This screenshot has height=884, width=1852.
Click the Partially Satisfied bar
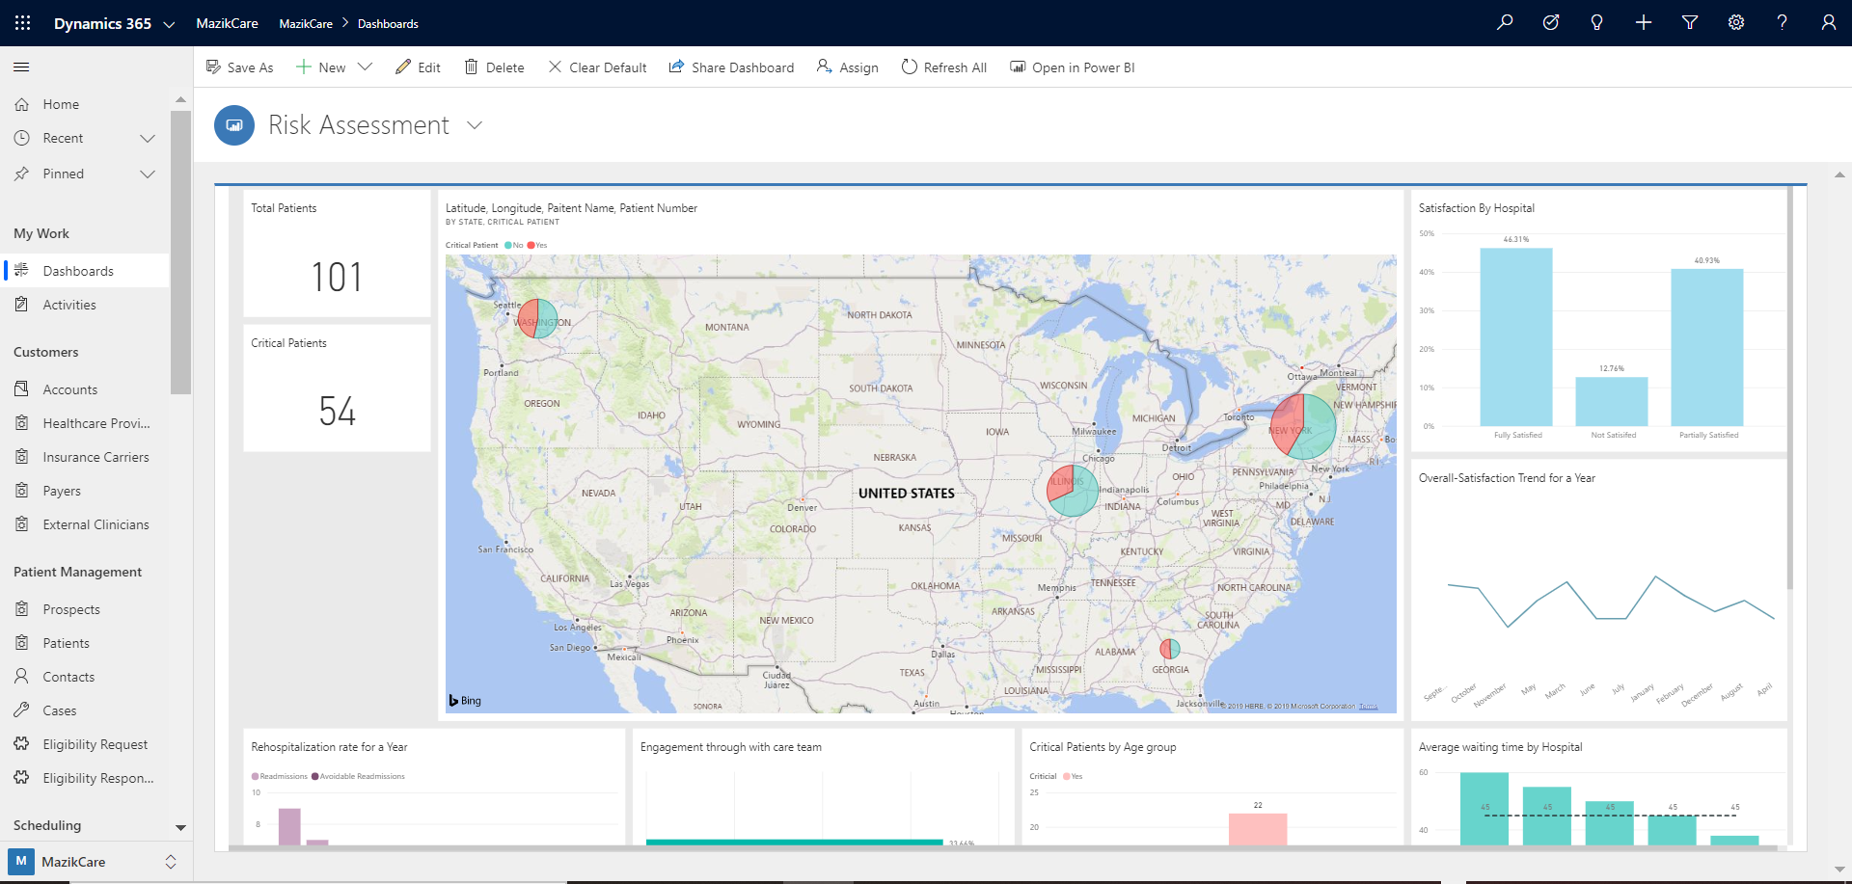(1707, 347)
